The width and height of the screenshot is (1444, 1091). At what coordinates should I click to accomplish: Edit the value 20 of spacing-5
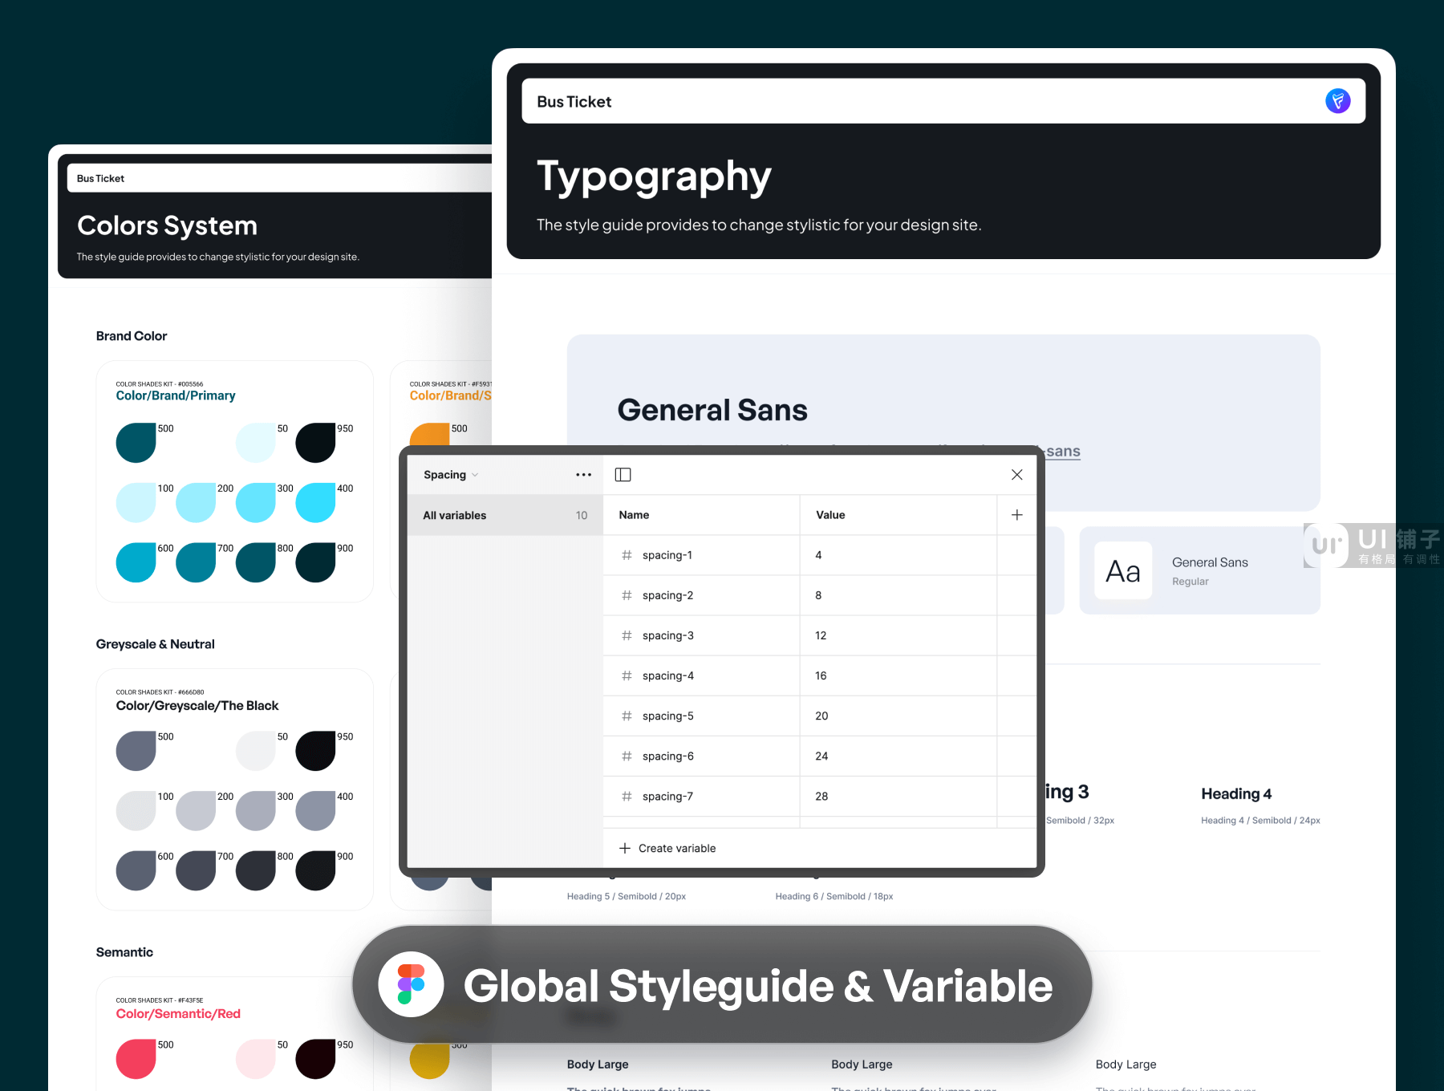point(821,716)
